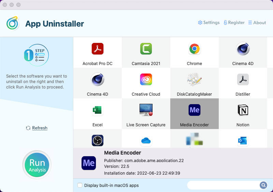This screenshot has width=273, height=192.
Task: Select the Cinema 4D icon below Acrobat
Action: point(98,79)
